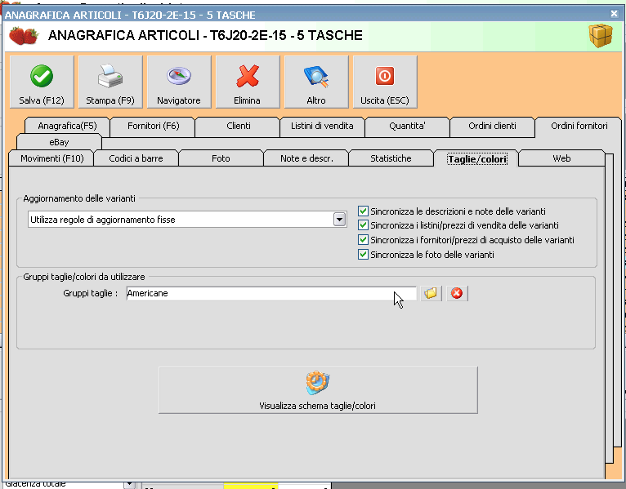Open the Altro options button
The image size is (626, 489).
[x=316, y=82]
